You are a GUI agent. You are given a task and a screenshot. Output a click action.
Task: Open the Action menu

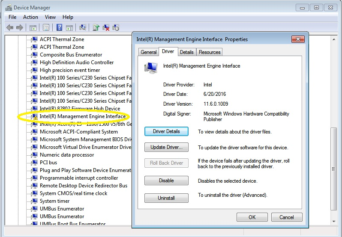30,17
